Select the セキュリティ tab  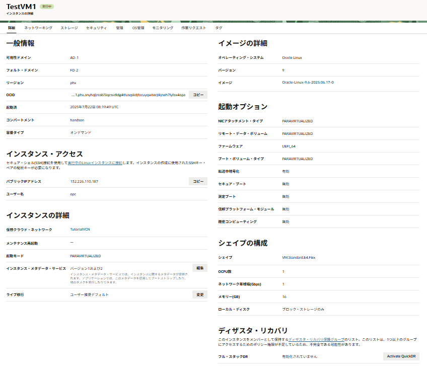96,28
